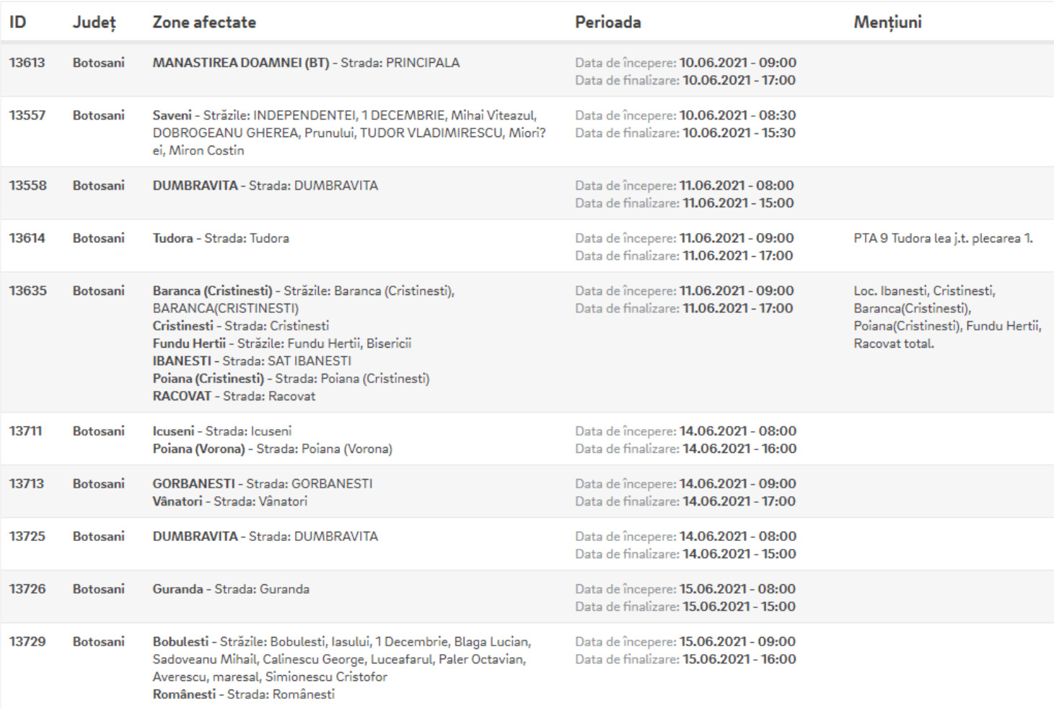Click the Fundu Hertii locality name
1054x709 pixels.
click(x=189, y=343)
